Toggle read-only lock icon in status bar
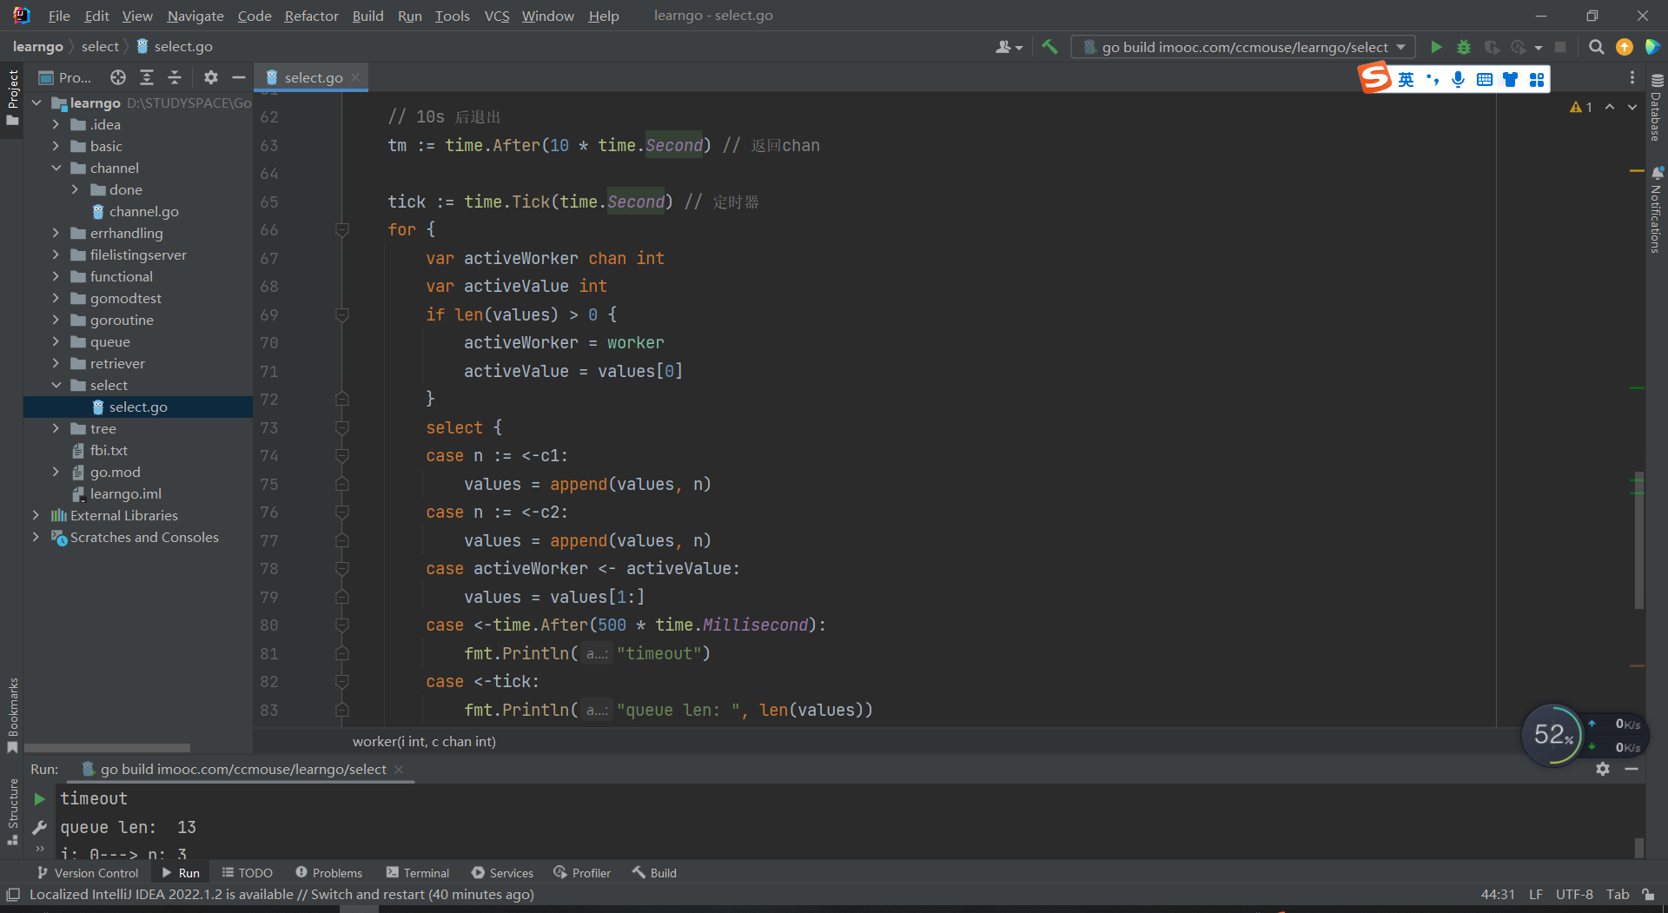Image resolution: width=1668 pixels, height=913 pixels. click(x=1648, y=894)
